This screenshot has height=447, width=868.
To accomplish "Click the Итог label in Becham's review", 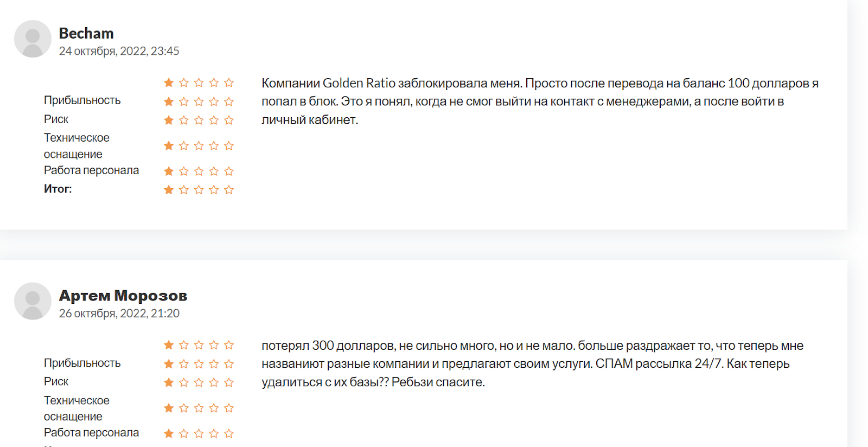I will pos(58,189).
